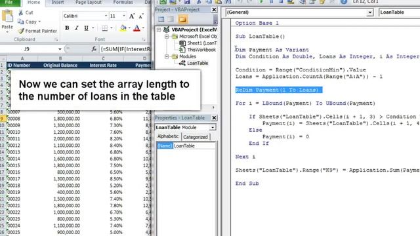Image resolution: width=420 pixels, height=236 pixels.
Task: Click the Modules folder icon
Action: click(175, 56)
